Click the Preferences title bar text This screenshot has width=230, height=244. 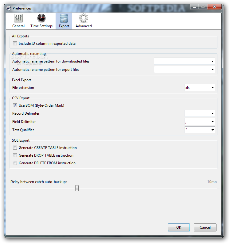click(22, 8)
